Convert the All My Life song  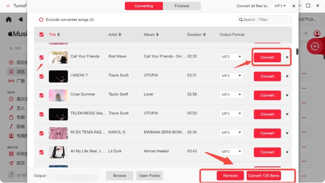coord(267,152)
